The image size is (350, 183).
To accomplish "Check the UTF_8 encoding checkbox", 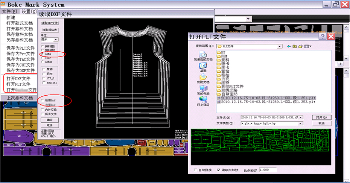I will pos(43,78).
